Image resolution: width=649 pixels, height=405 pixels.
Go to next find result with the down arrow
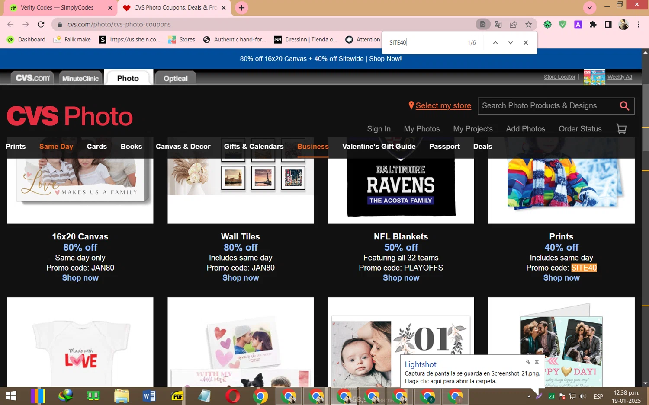pos(511,42)
